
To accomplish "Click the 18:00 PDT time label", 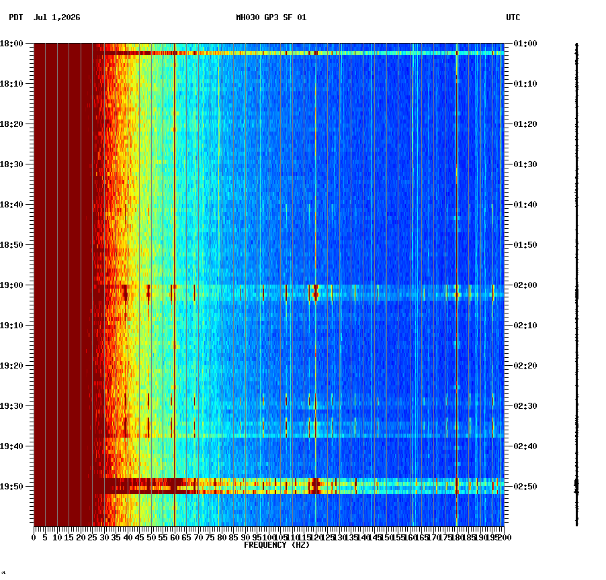I will click(11, 44).
